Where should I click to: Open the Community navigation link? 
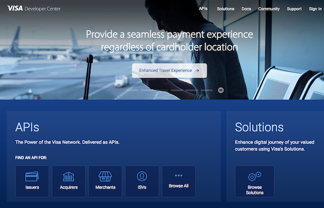[269, 9]
